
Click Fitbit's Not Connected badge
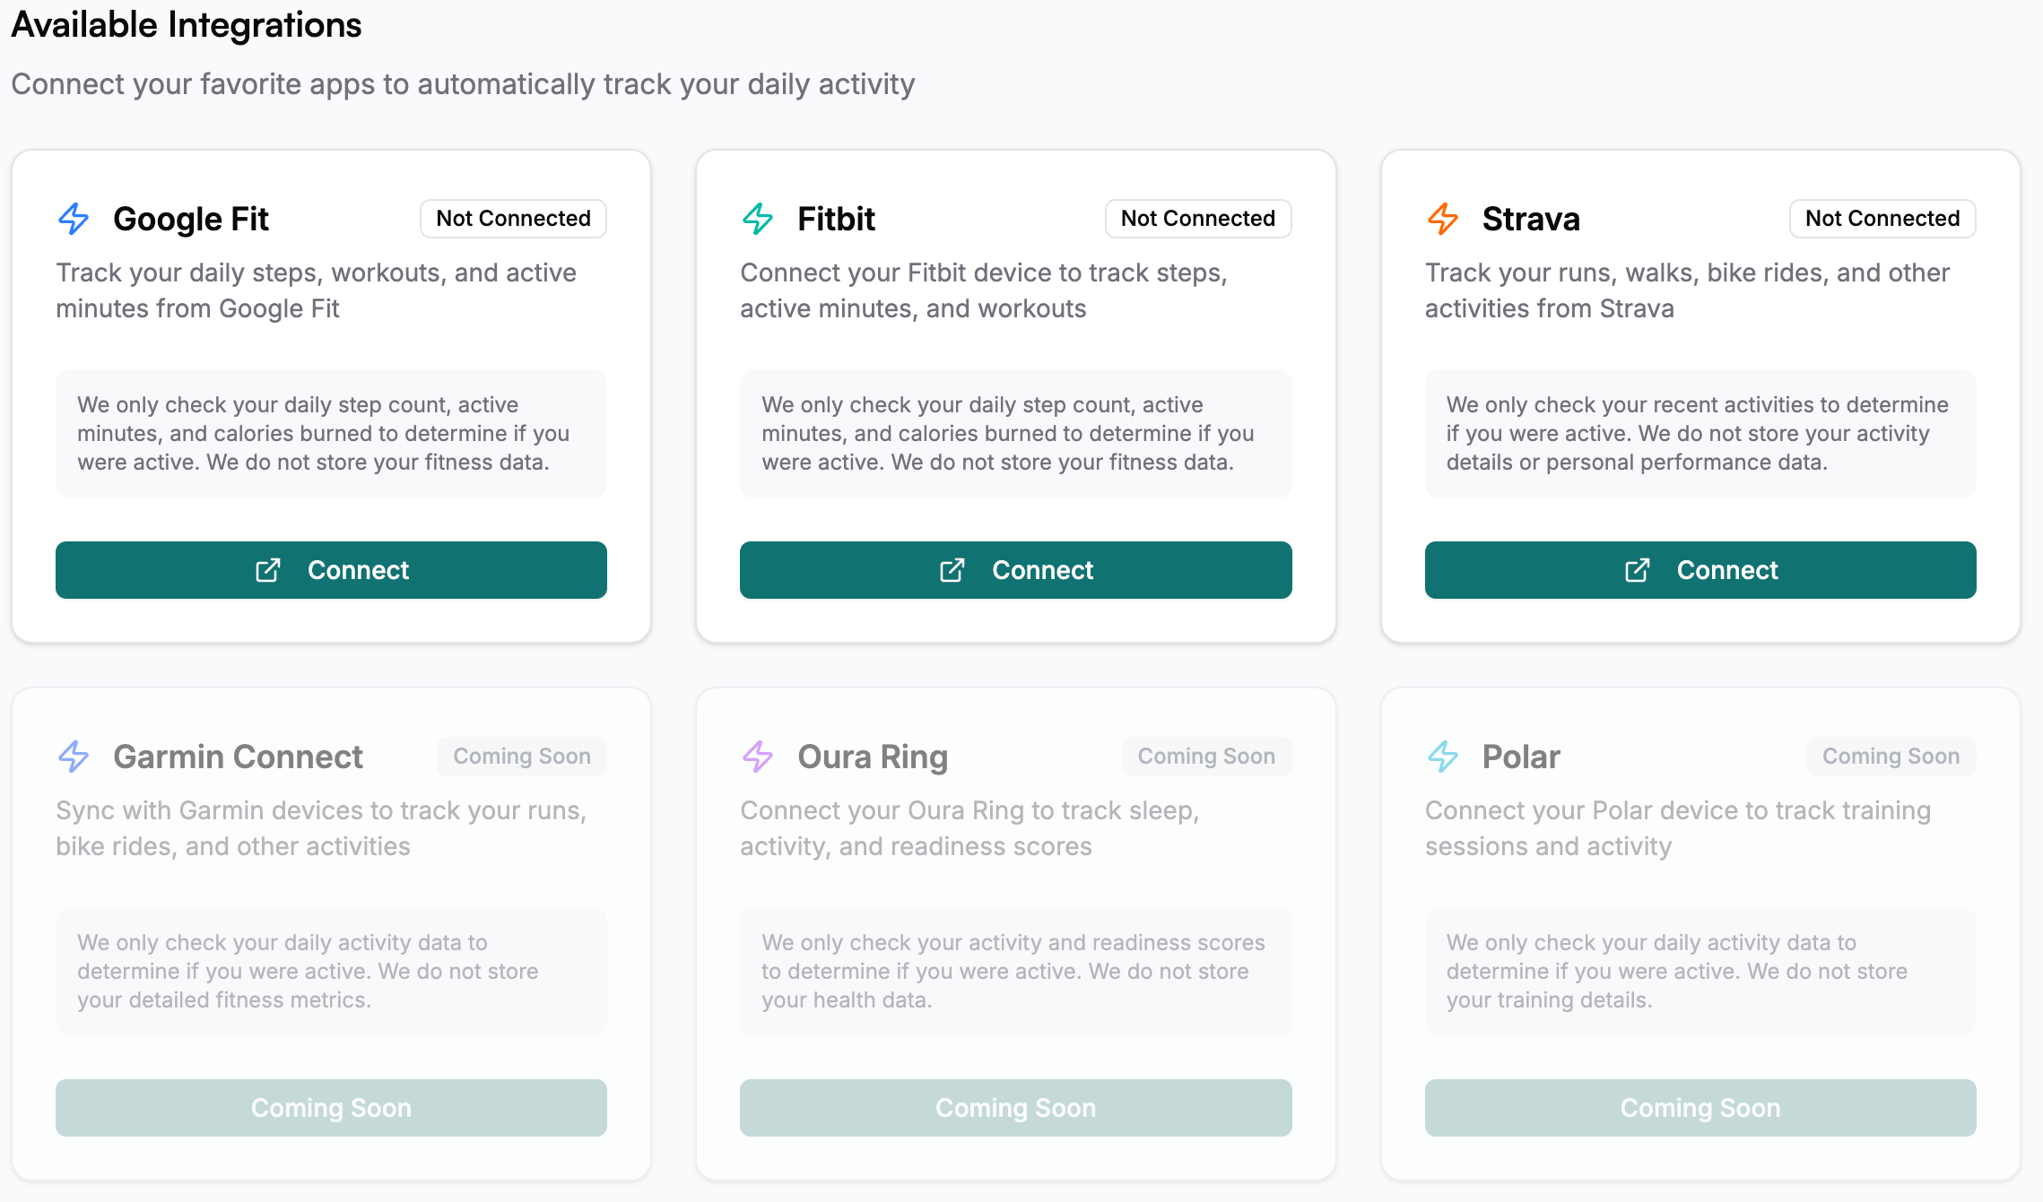click(x=1198, y=219)
